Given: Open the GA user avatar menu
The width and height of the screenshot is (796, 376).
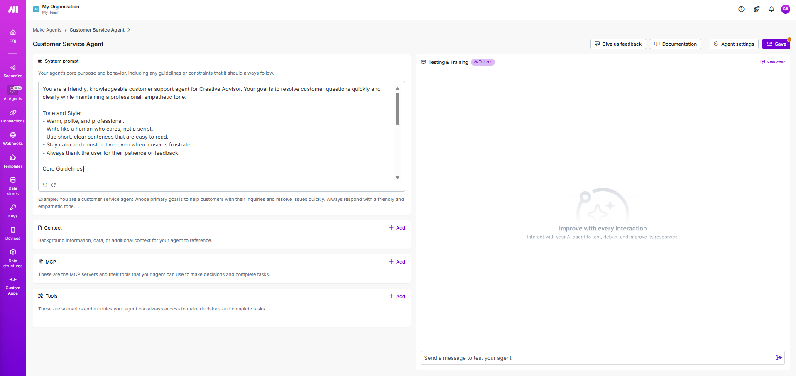Looking at the screenshot, I should tap(785, 9).
